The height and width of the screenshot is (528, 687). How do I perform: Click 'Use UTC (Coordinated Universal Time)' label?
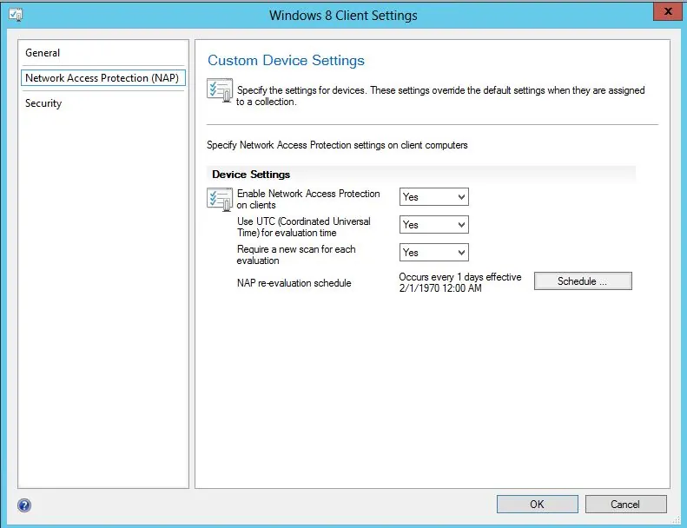[304, 227]
